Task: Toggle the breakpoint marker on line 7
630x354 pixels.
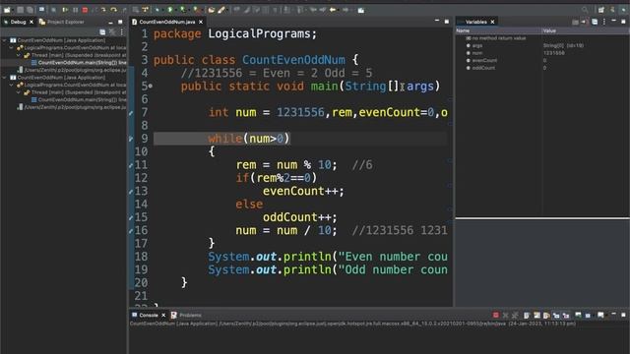Action: point(131,113)
